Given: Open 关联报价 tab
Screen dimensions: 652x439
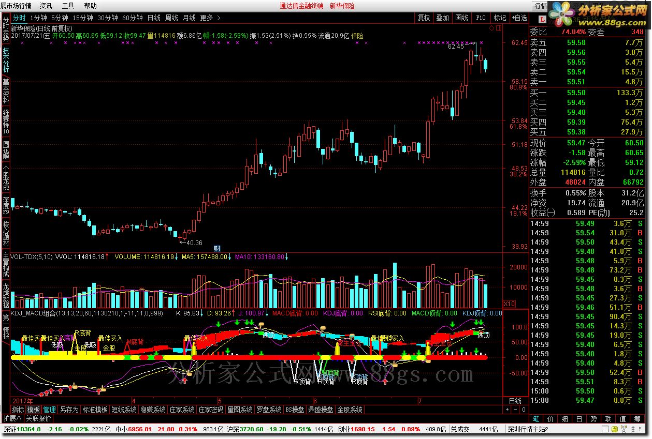Looking at the screenshot, I should coord(39,419).
